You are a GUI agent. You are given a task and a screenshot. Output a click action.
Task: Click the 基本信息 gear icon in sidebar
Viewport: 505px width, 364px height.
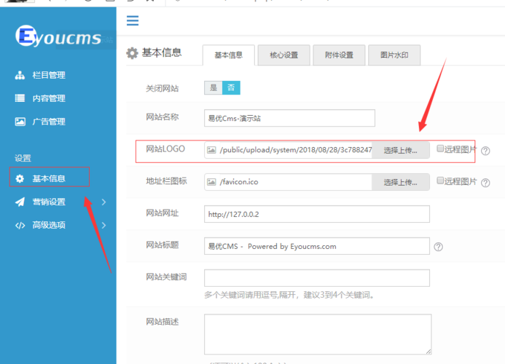click(20, 178)
